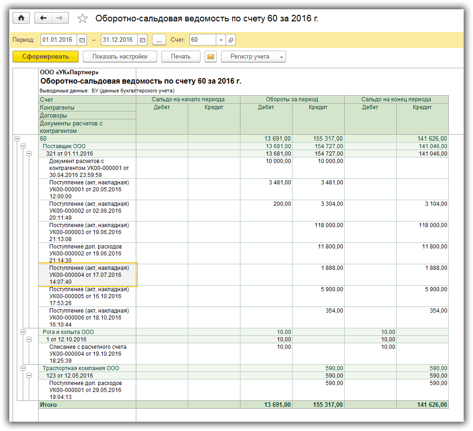Click Показать настройки button
The image size is (473, 431).
point(120,57)
